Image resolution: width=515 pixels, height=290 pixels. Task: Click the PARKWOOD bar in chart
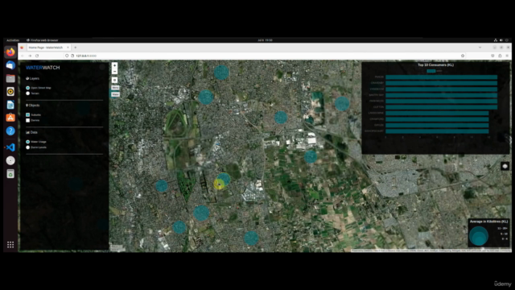coord(442,101)
